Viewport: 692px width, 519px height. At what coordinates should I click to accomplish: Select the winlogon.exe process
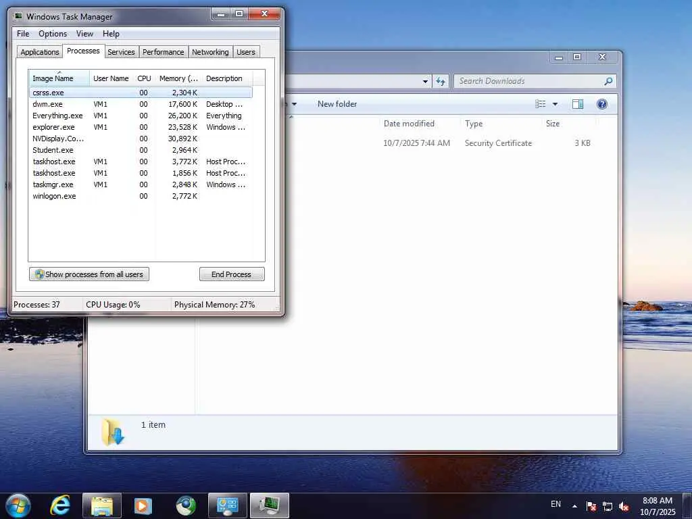(141, 196)
